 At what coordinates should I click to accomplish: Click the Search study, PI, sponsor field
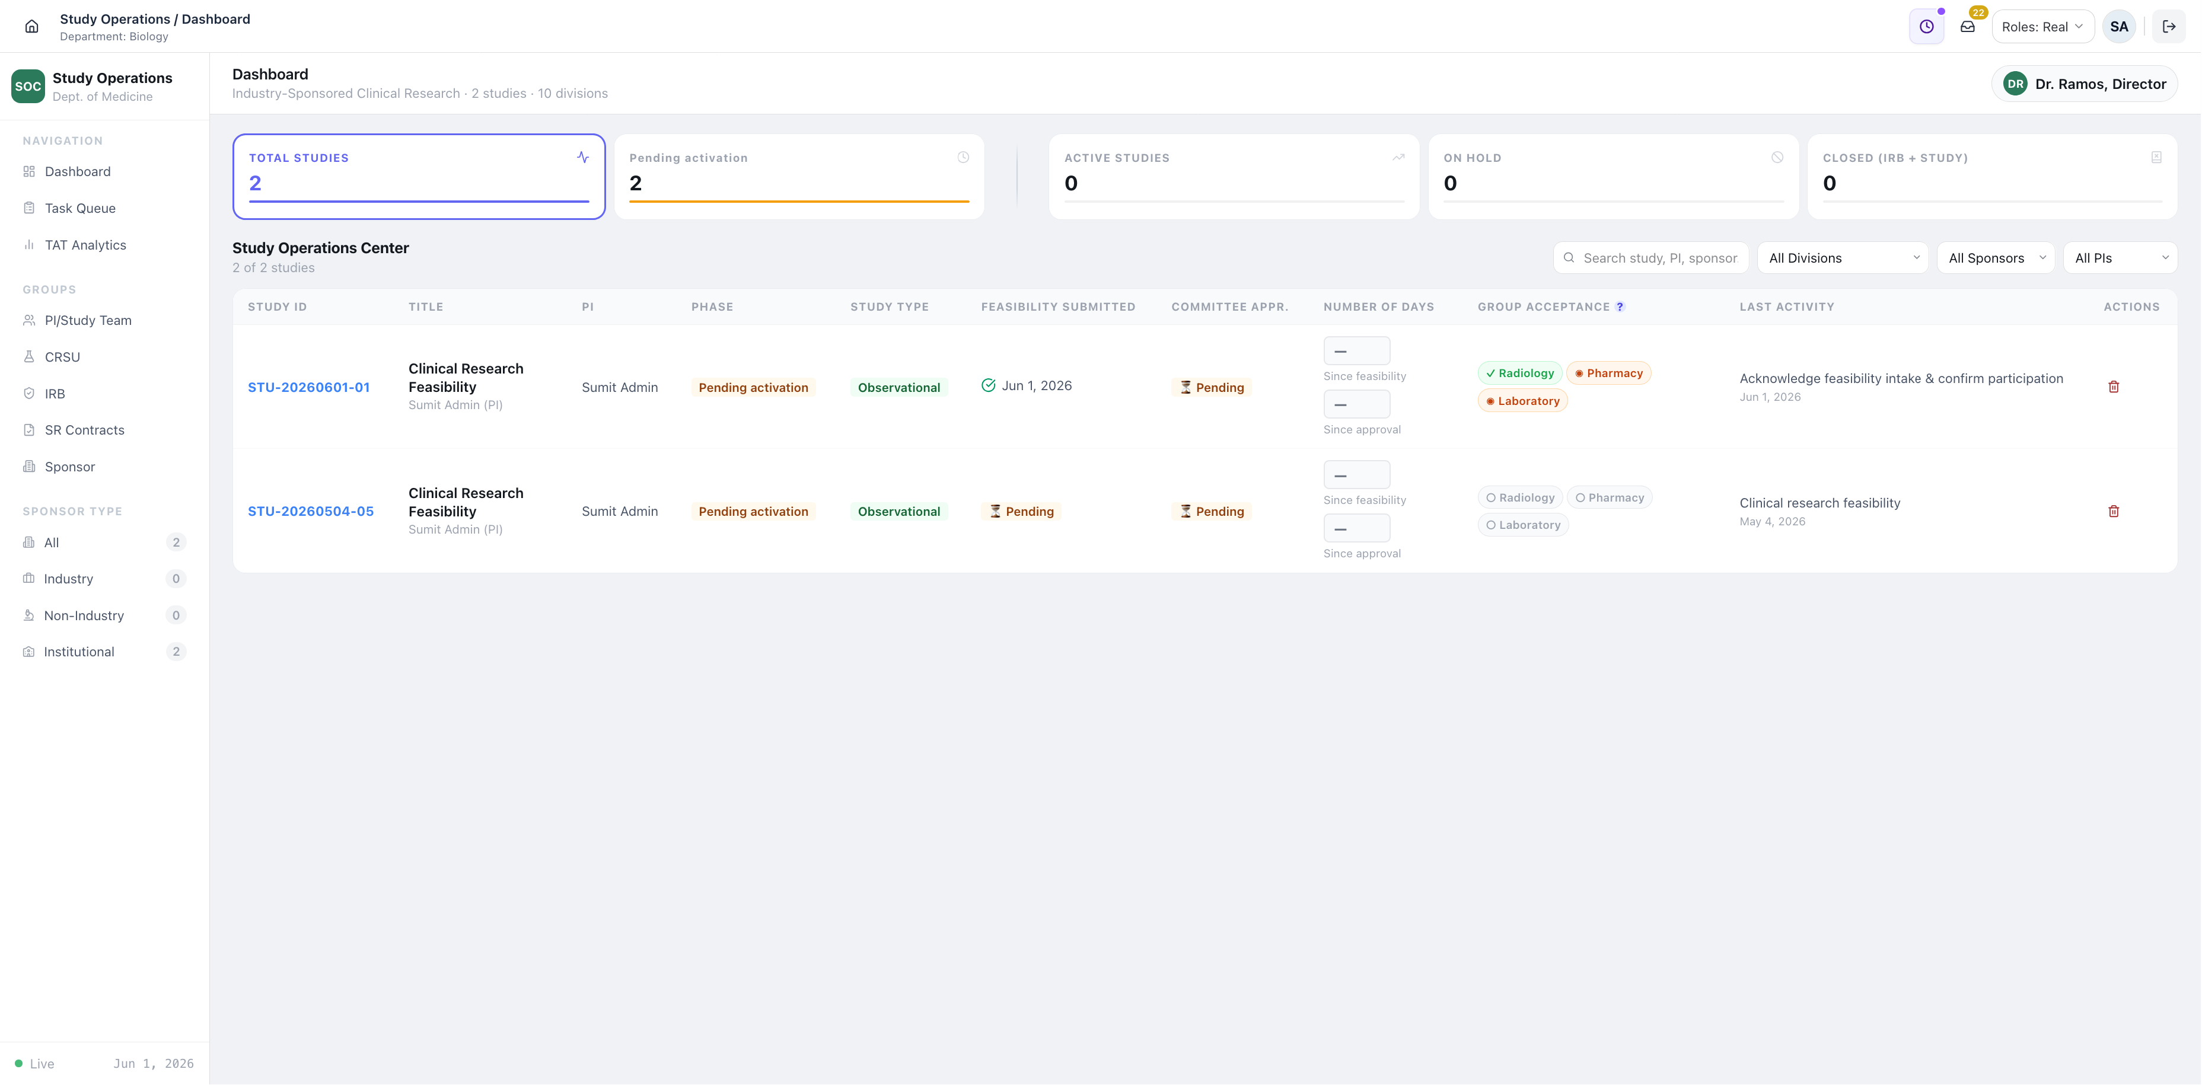1650,257
